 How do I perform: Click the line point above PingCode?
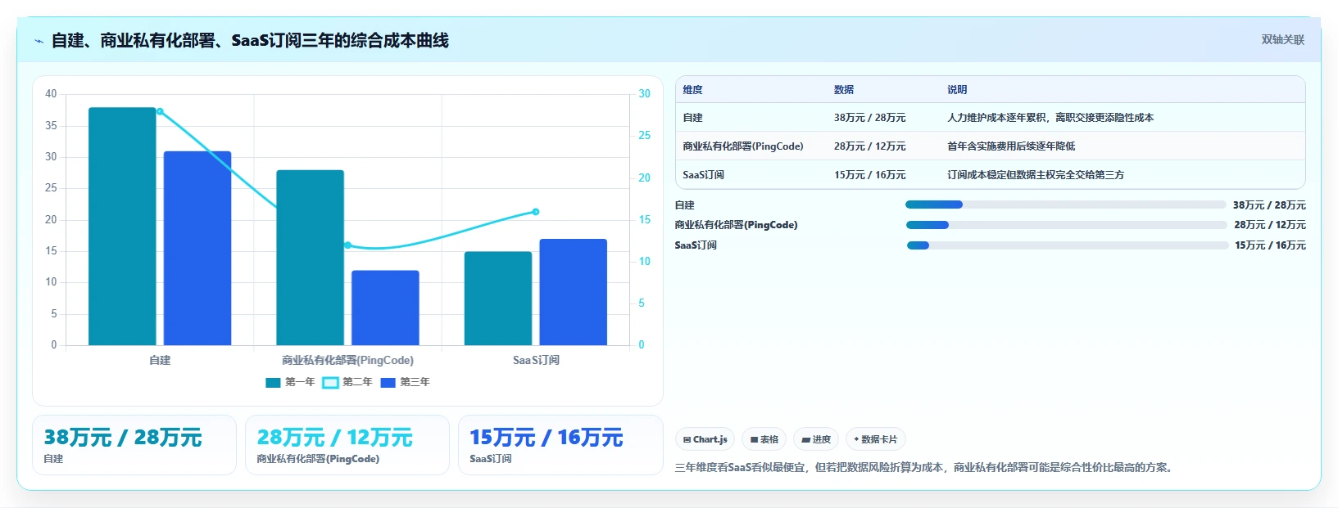pyautogui.click(x=347, y=245)
